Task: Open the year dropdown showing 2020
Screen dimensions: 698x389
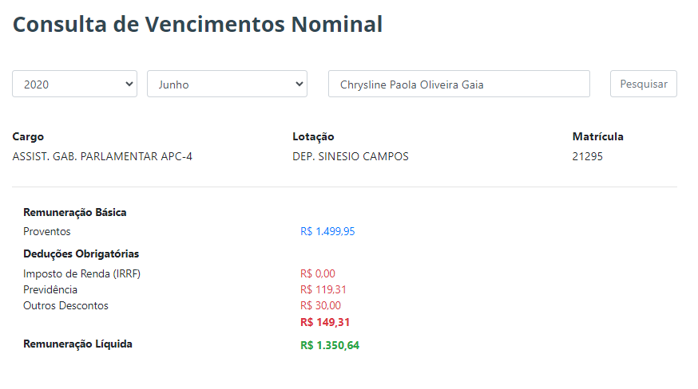Action: (x=74, y=84)
